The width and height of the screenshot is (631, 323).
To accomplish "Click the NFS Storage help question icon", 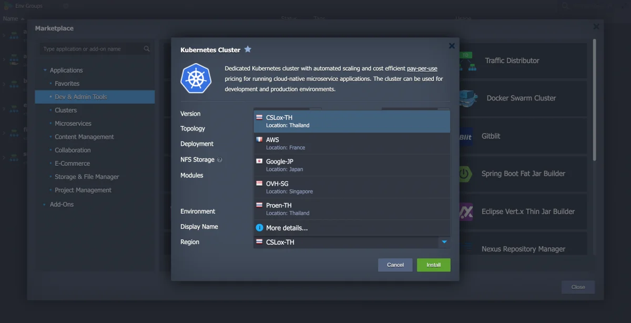I will pos(220,160).
